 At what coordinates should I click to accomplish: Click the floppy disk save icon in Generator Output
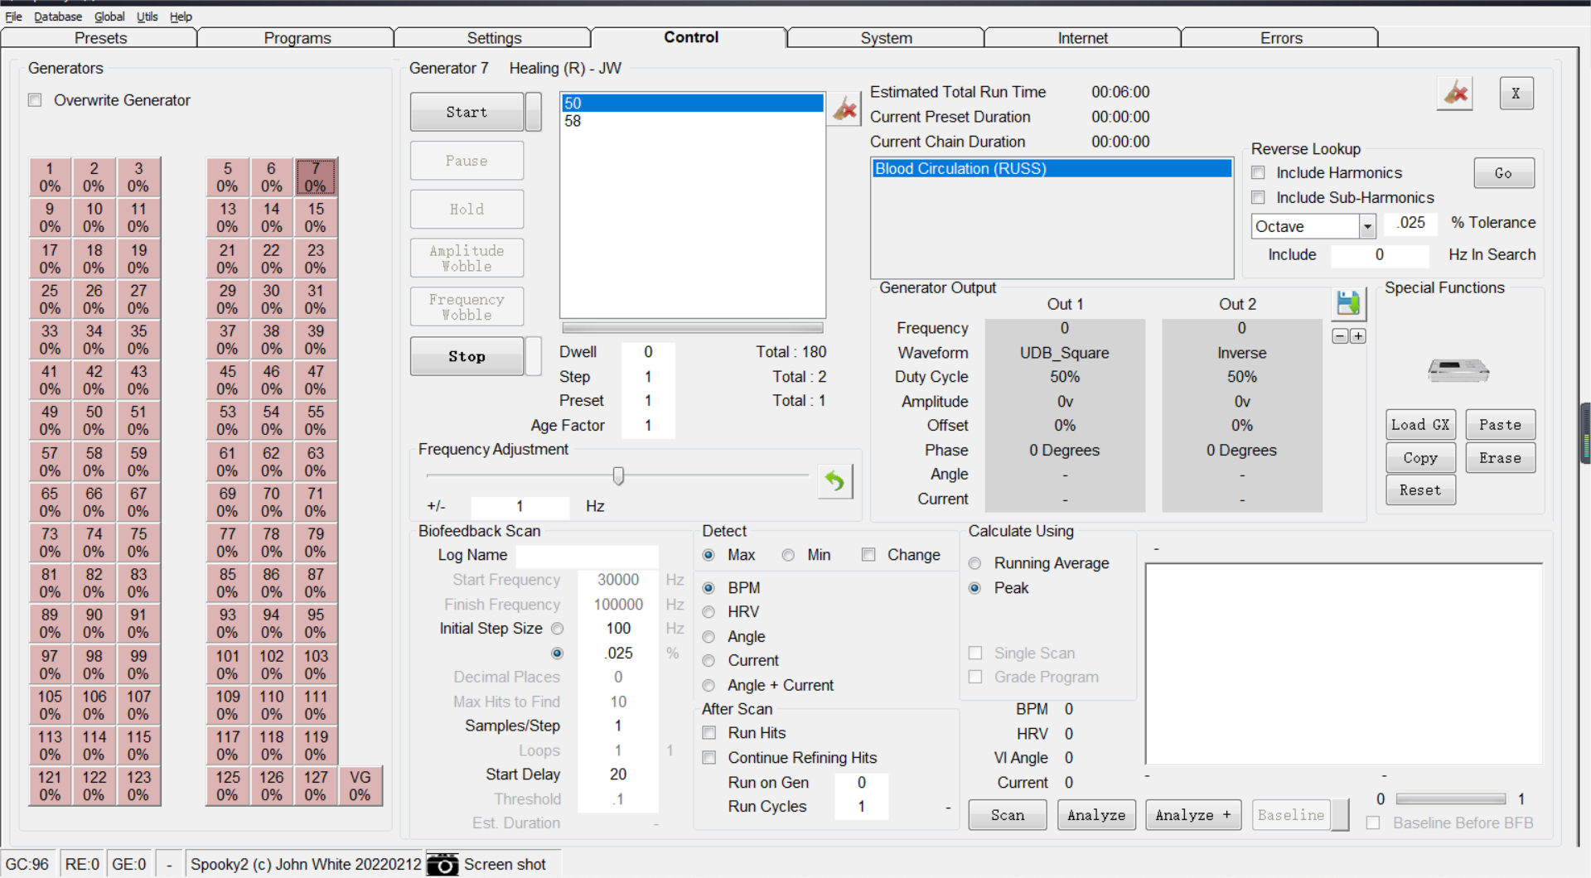pos(1348,303)
